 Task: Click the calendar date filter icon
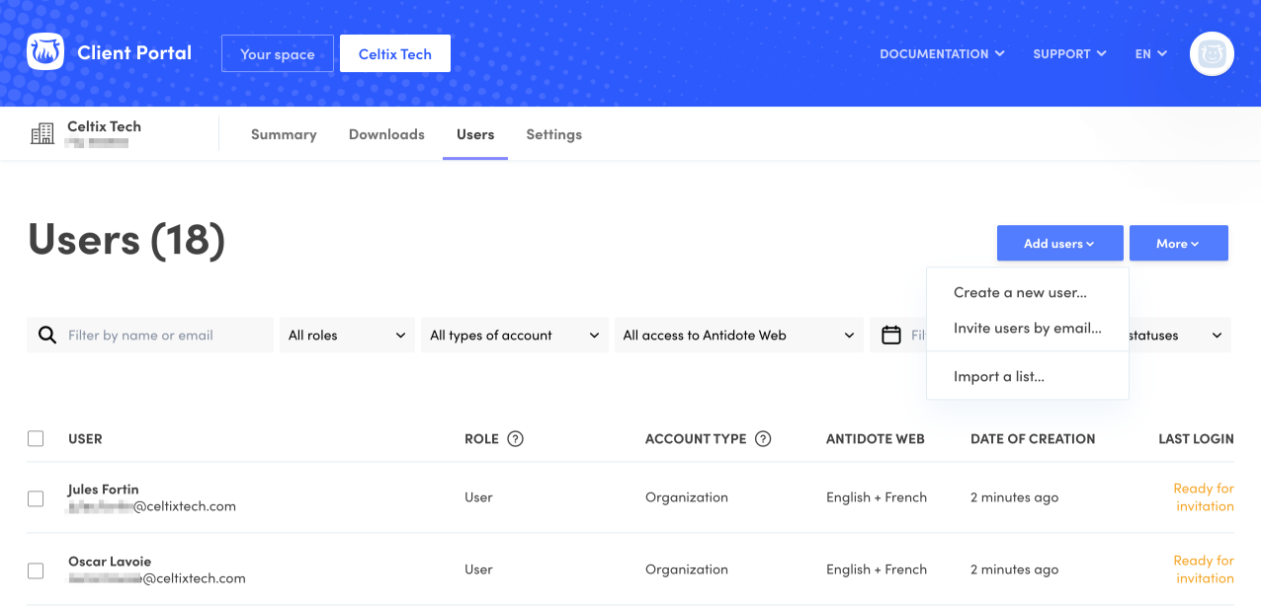coord(891,336)
